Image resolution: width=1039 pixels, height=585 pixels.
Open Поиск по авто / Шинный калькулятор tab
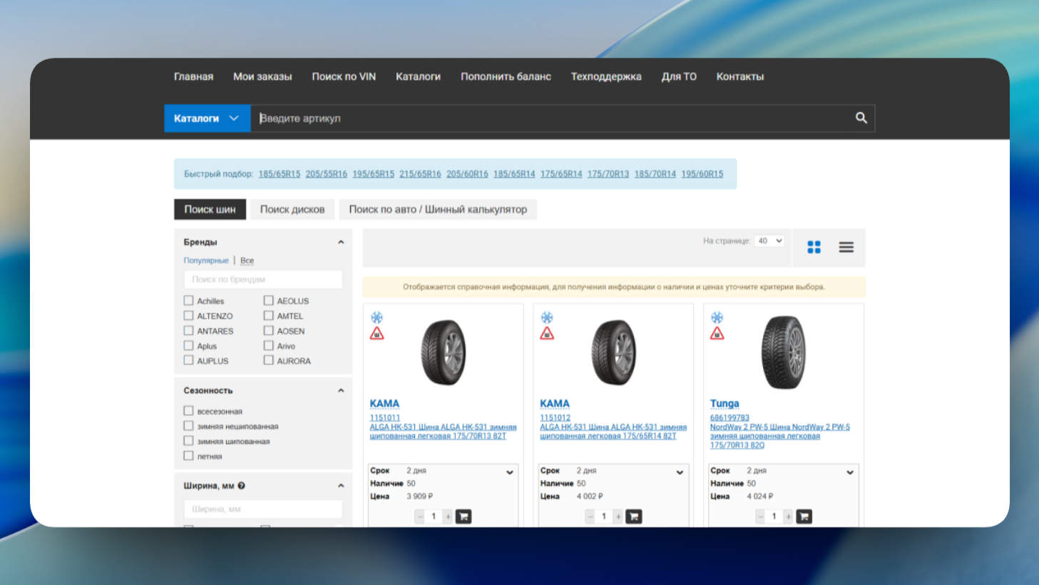pos(438,210)
